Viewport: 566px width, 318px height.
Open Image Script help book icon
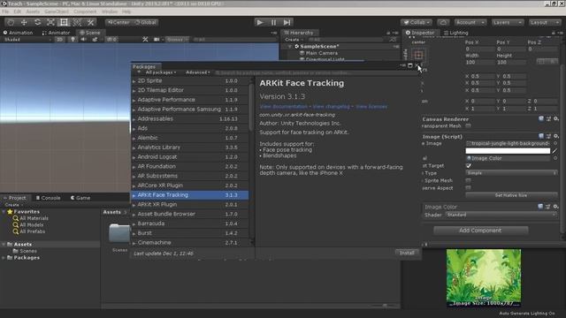point(540,136)
